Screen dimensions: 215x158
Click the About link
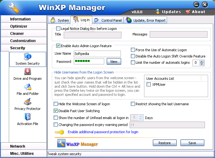point(199,12)
